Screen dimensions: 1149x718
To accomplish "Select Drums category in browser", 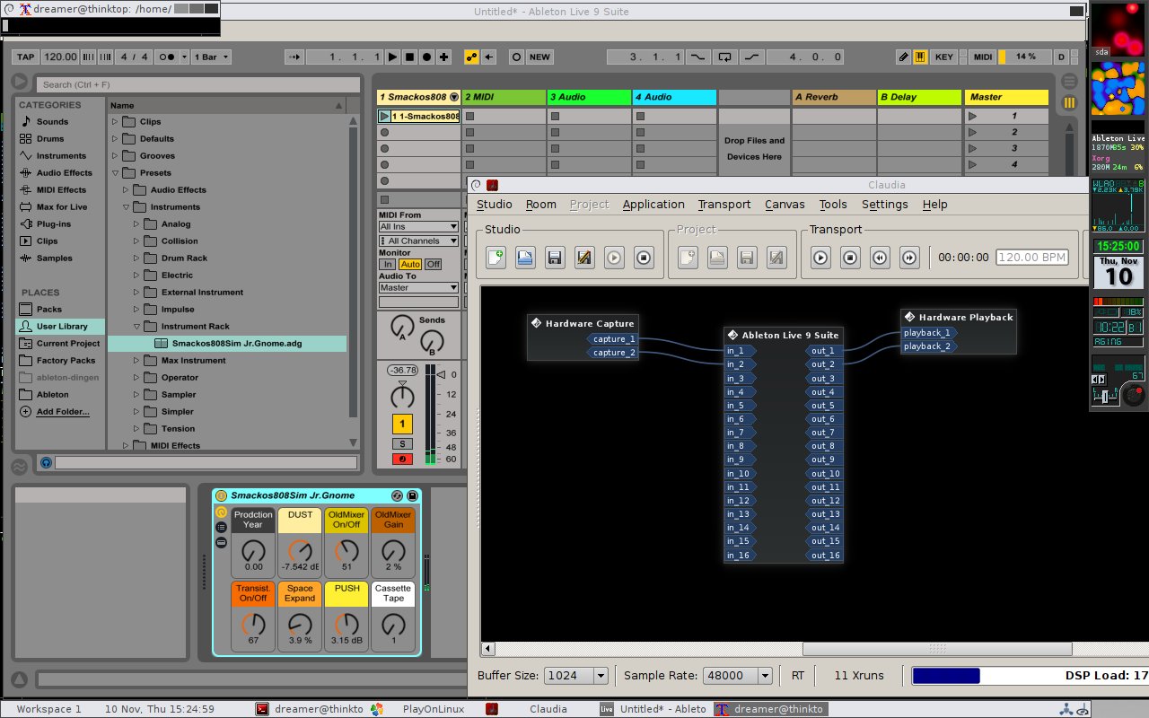I will point(50,138).
